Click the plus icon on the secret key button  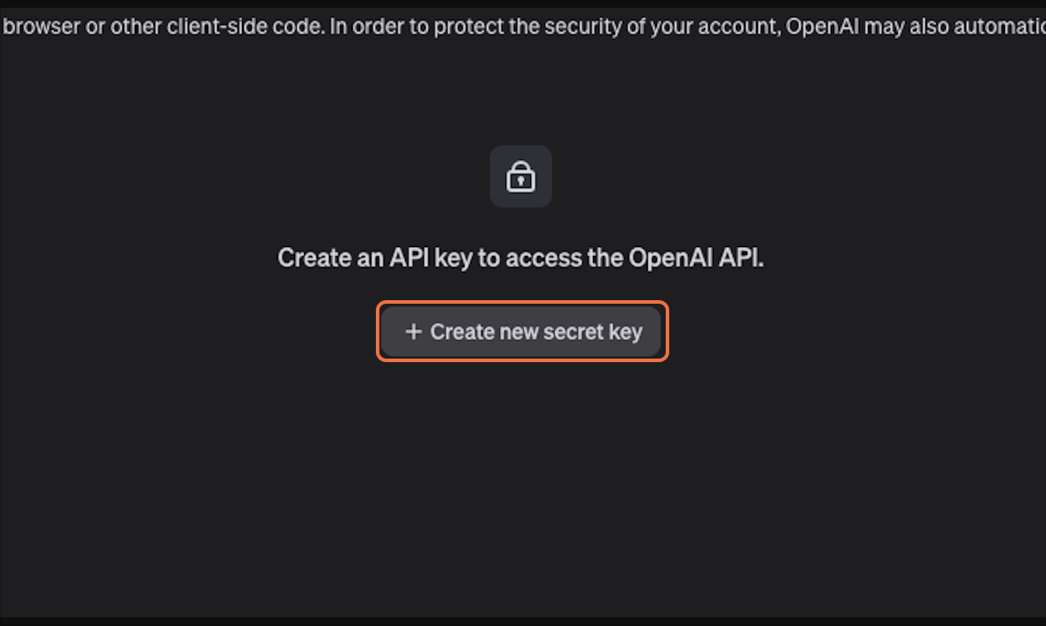412,332
